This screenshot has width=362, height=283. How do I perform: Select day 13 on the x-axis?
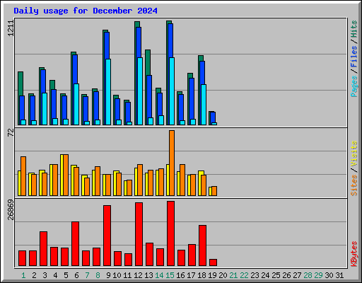[148, 275]
